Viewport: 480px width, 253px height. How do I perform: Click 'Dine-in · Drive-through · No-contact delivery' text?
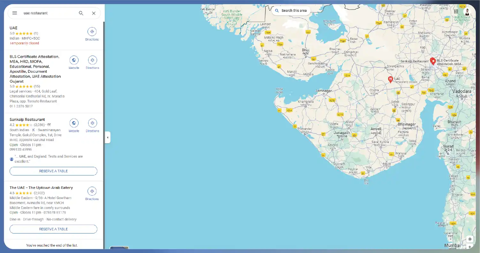tap(43, 220)
